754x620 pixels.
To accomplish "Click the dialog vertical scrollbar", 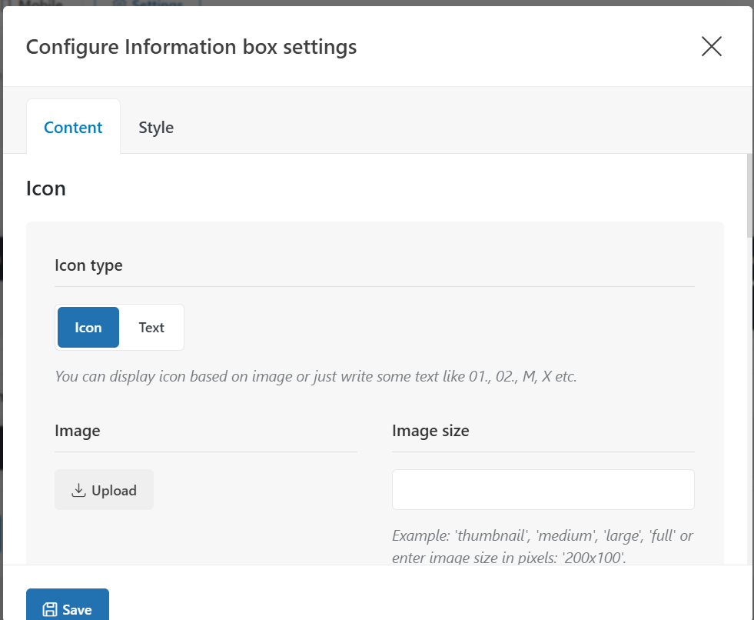I will pyautogui.click(x=749, y=195).
